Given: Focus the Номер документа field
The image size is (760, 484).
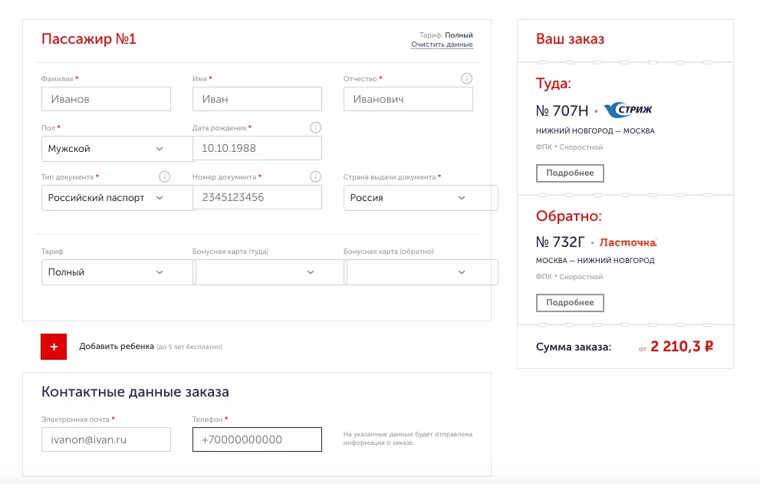Looking at the screenshot, I should [x=257, y=197].
